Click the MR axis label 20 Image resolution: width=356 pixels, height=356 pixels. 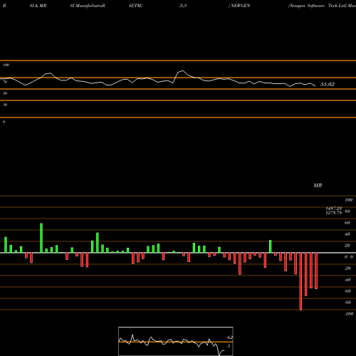pyautogui.click(x=347, y=246)
